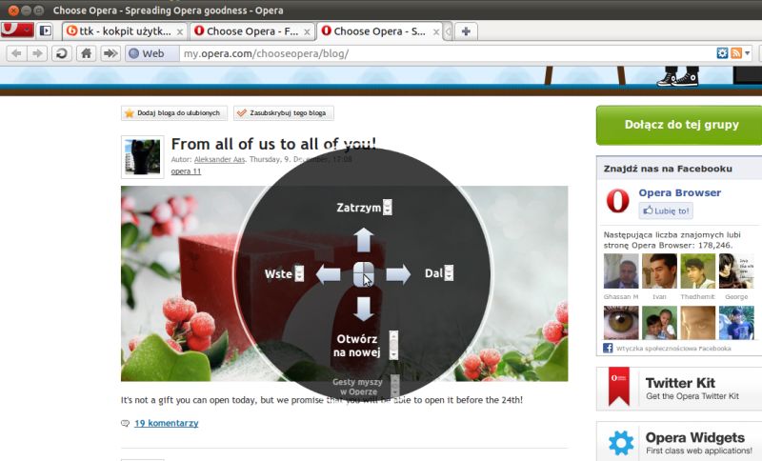Reload the current page
This screenshot has width=762, height=461.
pos(61,53)
